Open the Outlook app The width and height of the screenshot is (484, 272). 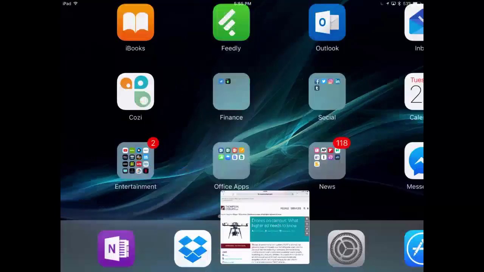pyautogui.click(x=327, y=22)
